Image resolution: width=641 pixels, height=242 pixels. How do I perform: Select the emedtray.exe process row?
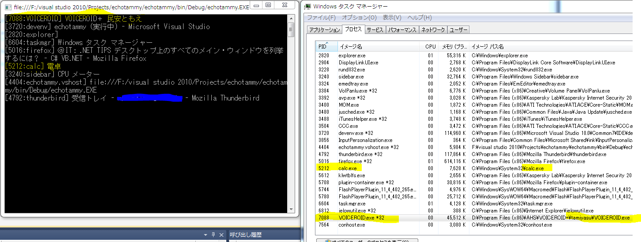pyautogui.click(x=478, y=84)
